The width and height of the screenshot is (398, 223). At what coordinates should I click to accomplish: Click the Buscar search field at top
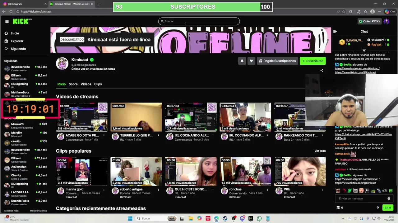click(x=199, y=21)
